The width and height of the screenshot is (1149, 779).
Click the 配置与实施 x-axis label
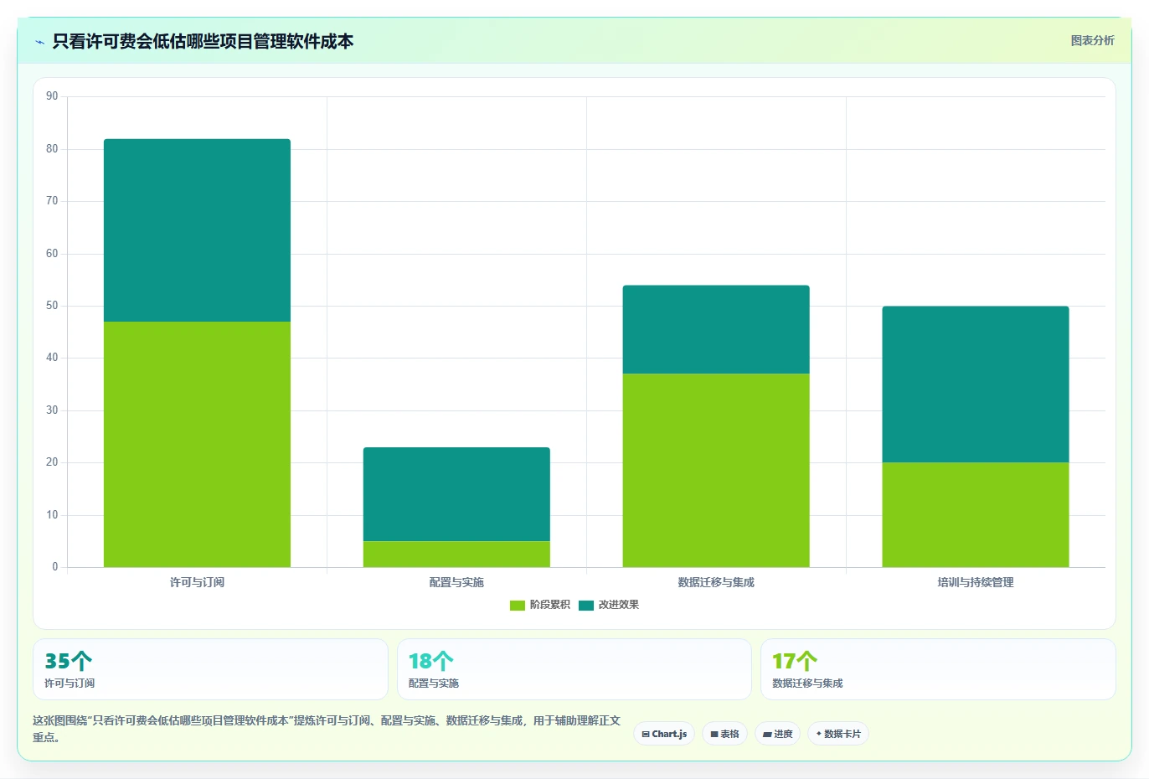(456, 582)
